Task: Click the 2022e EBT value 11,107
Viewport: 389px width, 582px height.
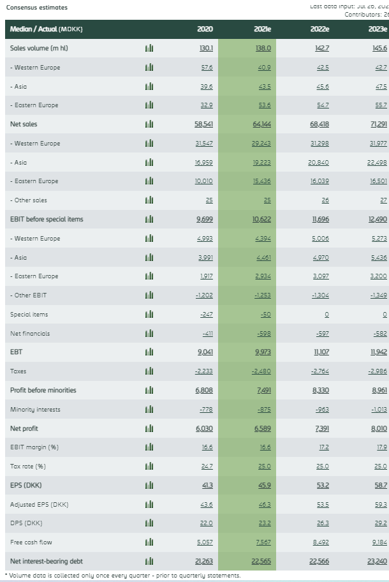Action: click(x=319, y=352)
